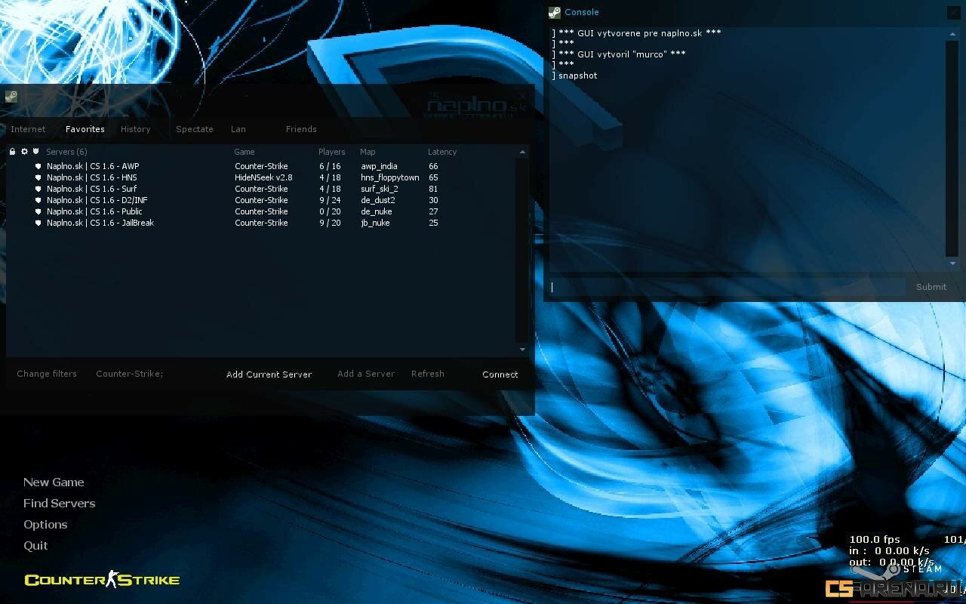Sort servers by Latency column
The height and width of the screenshot is (604, 966).
click(x=442, y=152)
